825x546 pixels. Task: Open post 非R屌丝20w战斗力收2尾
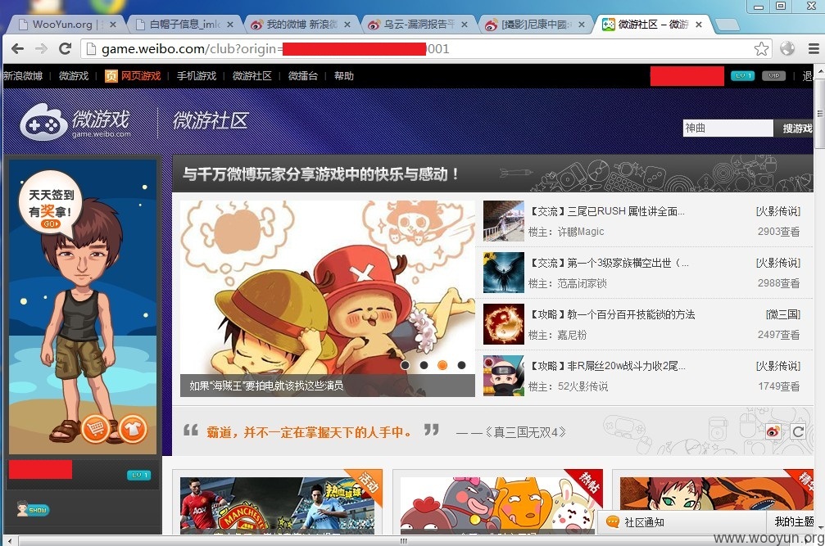607,366
